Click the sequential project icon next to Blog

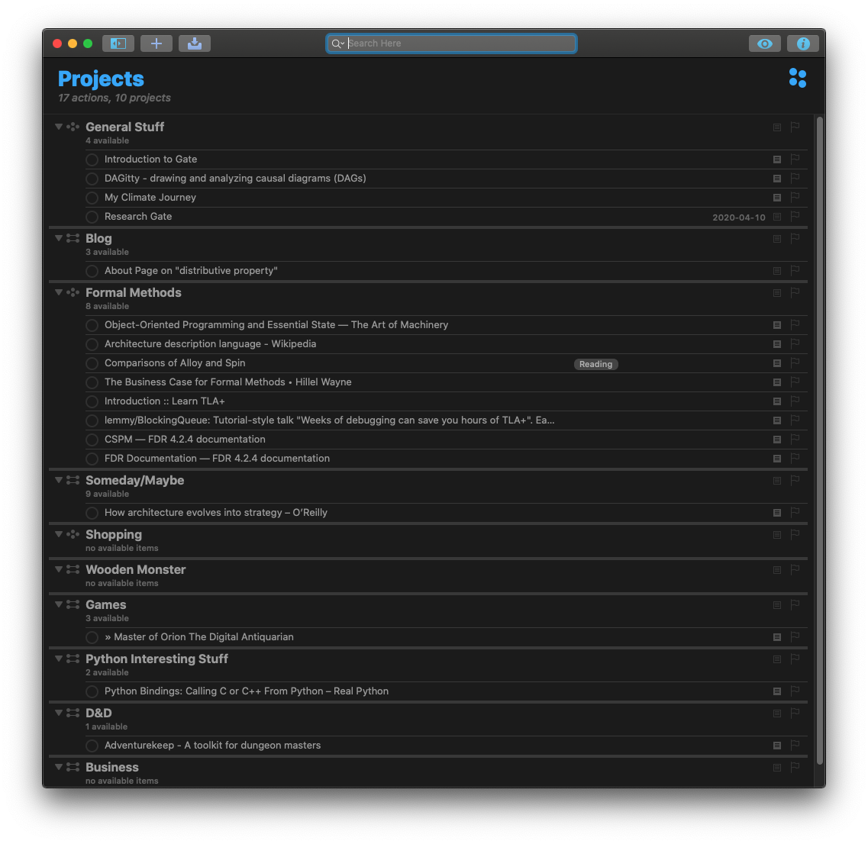click(x=73, y=238)
